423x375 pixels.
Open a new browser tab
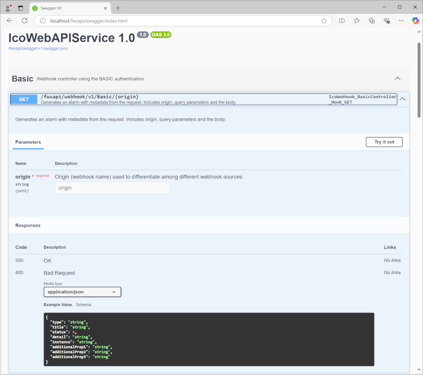(x=118, y=8)
